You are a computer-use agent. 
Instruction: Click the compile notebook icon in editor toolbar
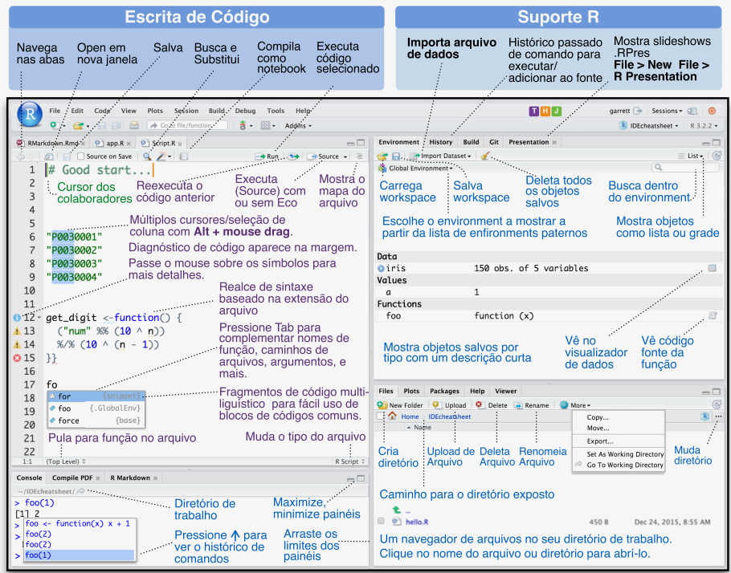(x=184, y=156)
